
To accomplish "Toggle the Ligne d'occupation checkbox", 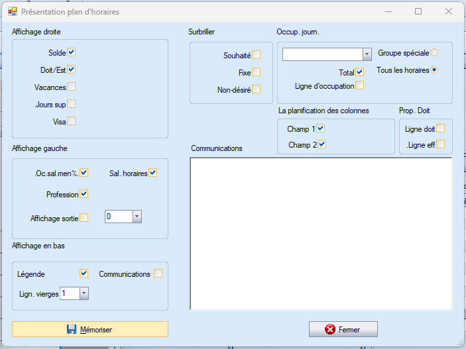I will pos(359,85).
